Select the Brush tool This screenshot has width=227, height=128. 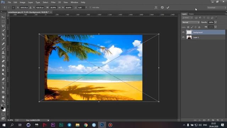pos(3,48)
